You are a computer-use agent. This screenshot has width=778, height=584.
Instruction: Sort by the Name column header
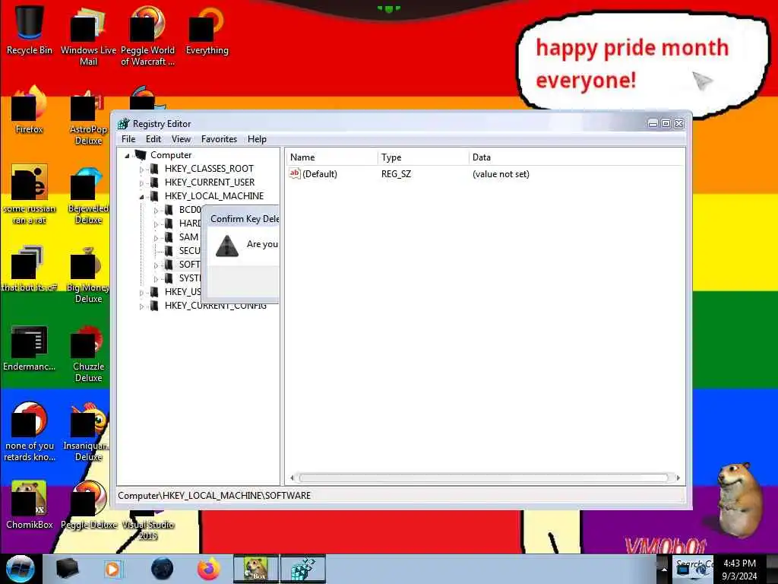point(331,157)
